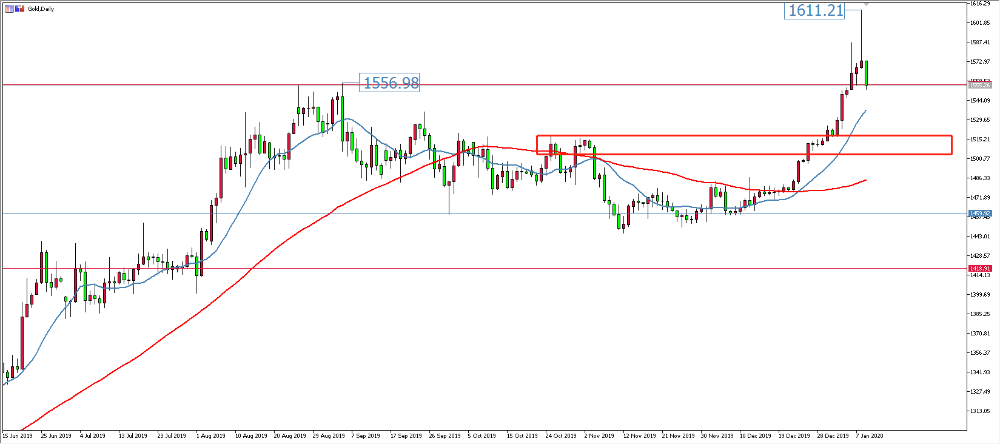Click the 15 Jun 2019 date label
This screenshot has width=1000, height=444.
click(x=18, y=436)
